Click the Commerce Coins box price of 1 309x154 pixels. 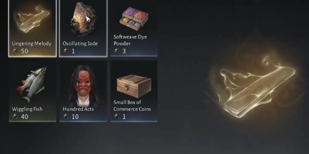click(x=124, y=117)
